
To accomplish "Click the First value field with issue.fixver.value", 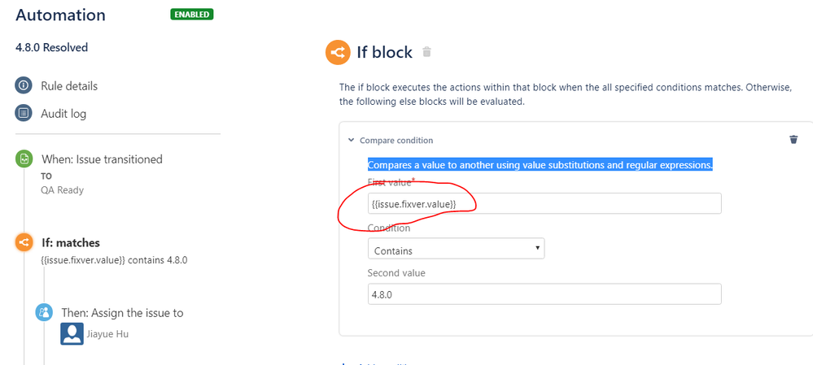I will [544, 203].
